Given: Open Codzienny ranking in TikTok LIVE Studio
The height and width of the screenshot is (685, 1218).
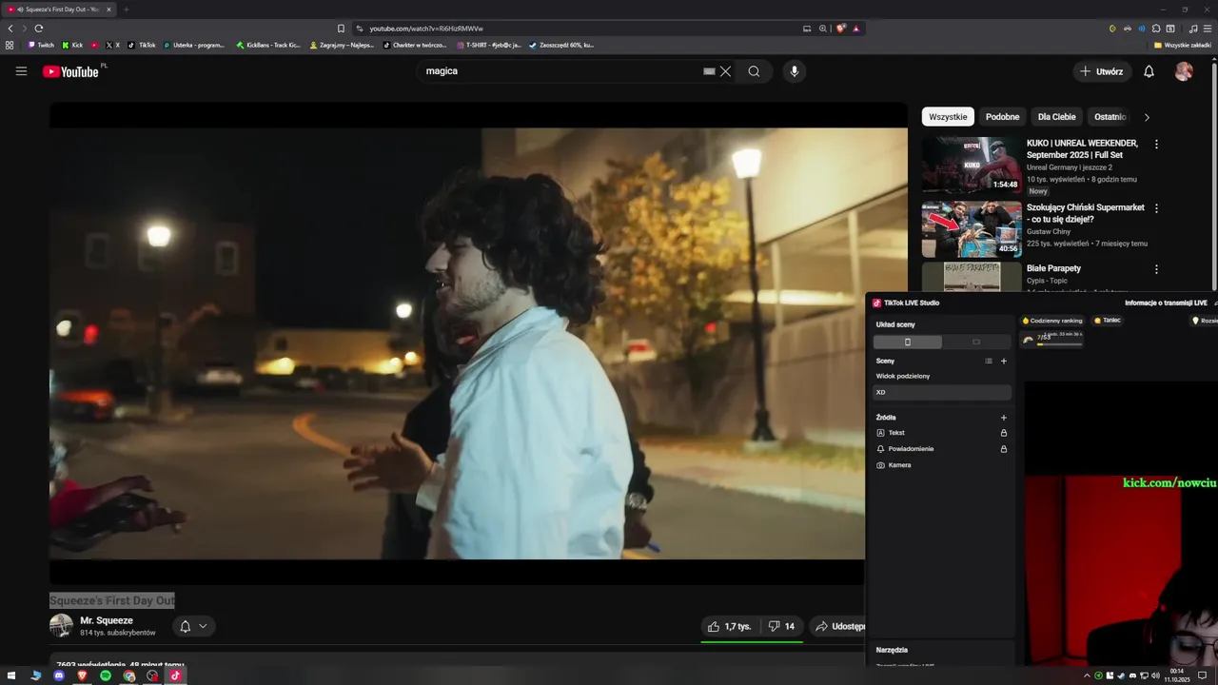Looking at the screenshot, I should pyautogui.click(x=1052, y=321).
